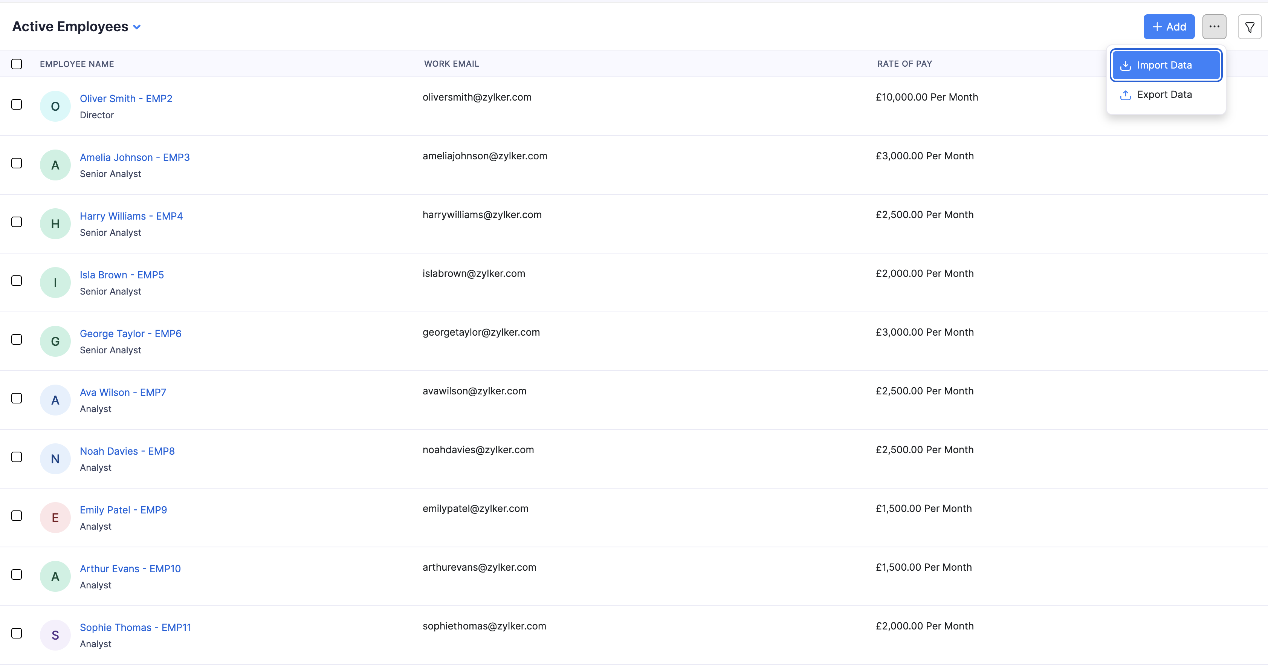Viewport: 1268px width, 666px height.
Task: Select George Taylor's checkbox
Action: pos(17,340)
